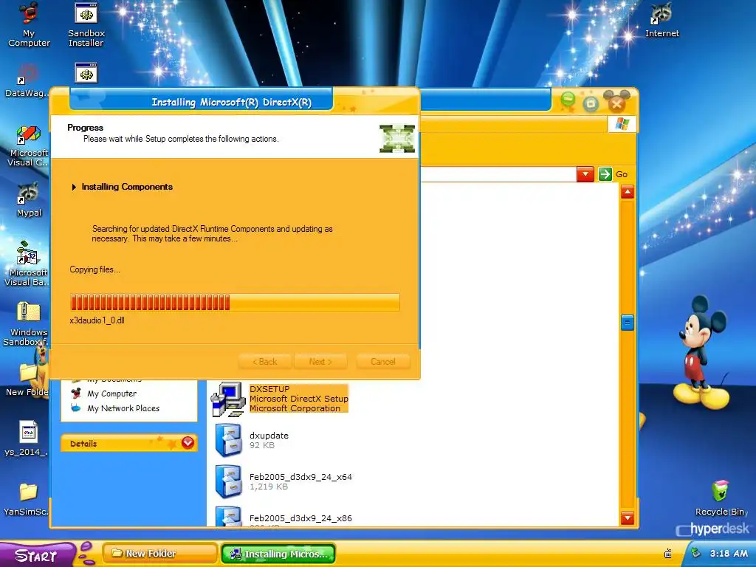This screenshot has height=567, width=756.
Task: Click the Back button in DirectX setup
Action: (x=265, y=362)
